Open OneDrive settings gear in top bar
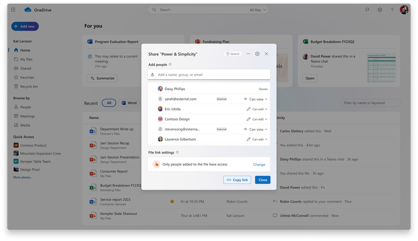Image resolution: width=418 pixels, height=241 pixels. point(380,9)
